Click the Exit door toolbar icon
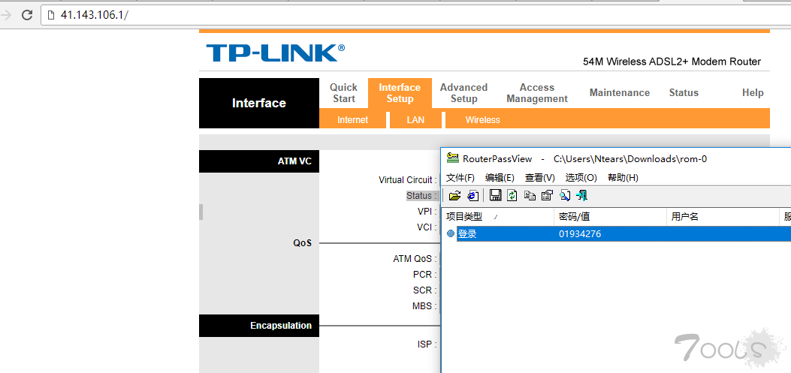This screenshot has height=373, width=791. 581,196
